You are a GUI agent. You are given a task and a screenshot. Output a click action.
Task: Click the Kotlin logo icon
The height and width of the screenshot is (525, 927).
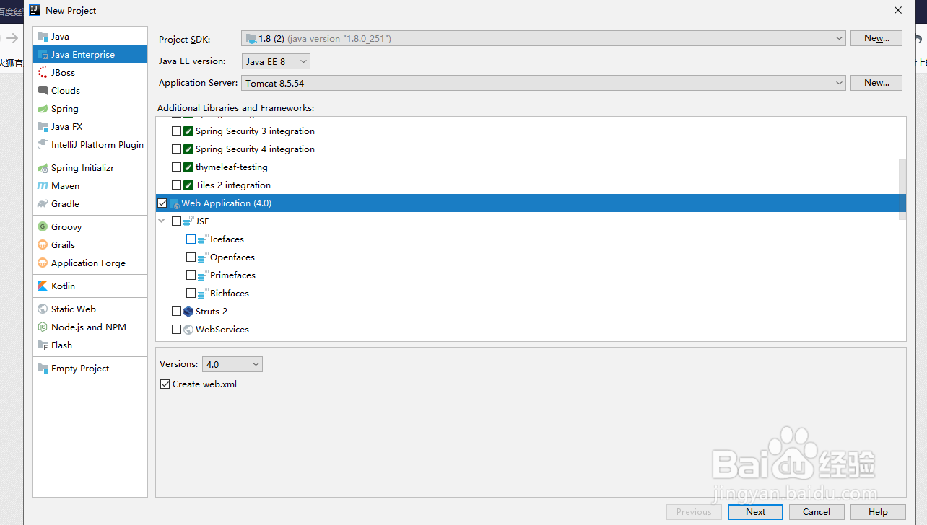pyautogui.click(x=43, y=286)
